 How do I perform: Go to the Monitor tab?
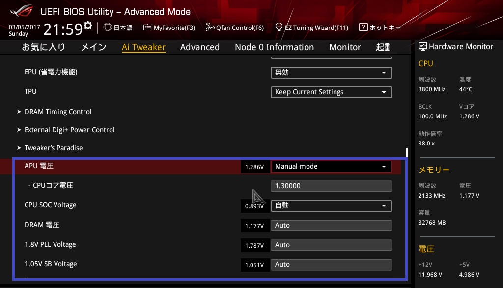coord(345,47)
